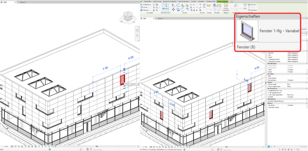
Task: Activate the {3D} view tab in left window
Action: (4, 2)
